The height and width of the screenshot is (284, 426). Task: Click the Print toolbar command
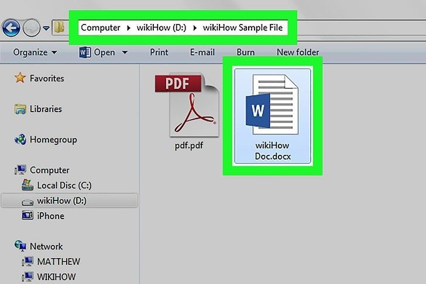point(159,52)
